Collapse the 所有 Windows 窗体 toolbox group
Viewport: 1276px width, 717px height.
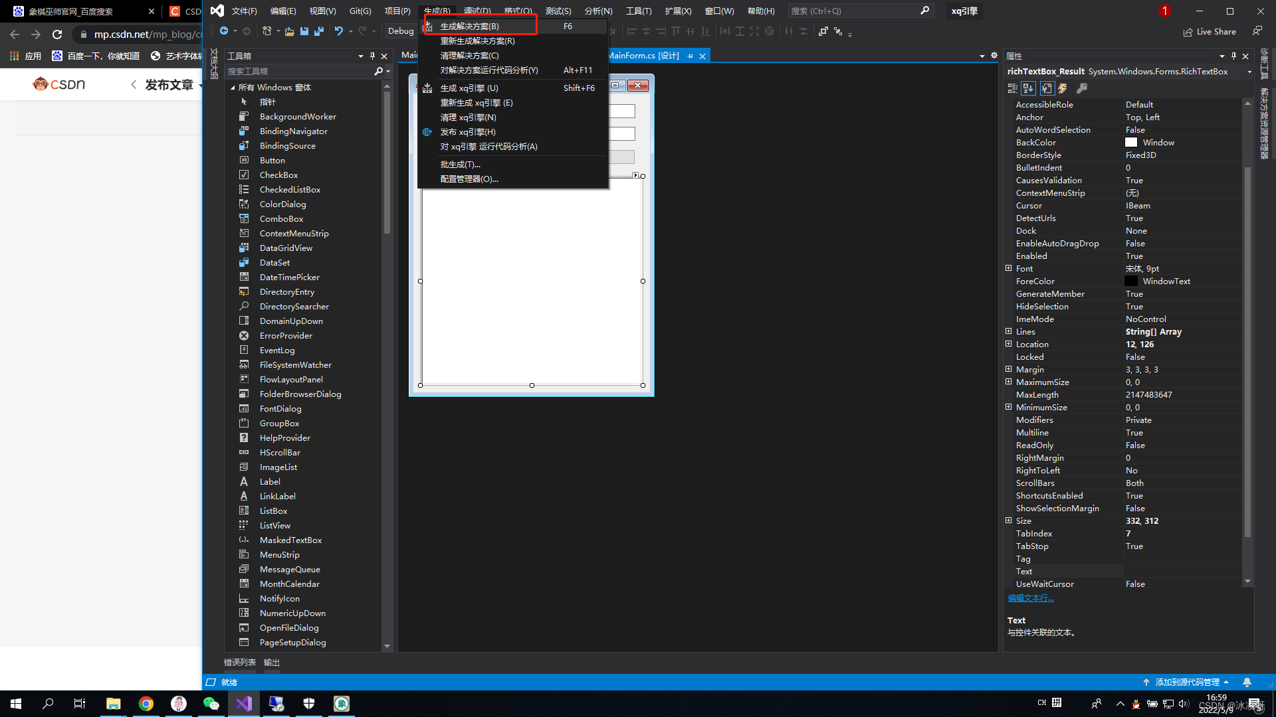tap(233, 88)
